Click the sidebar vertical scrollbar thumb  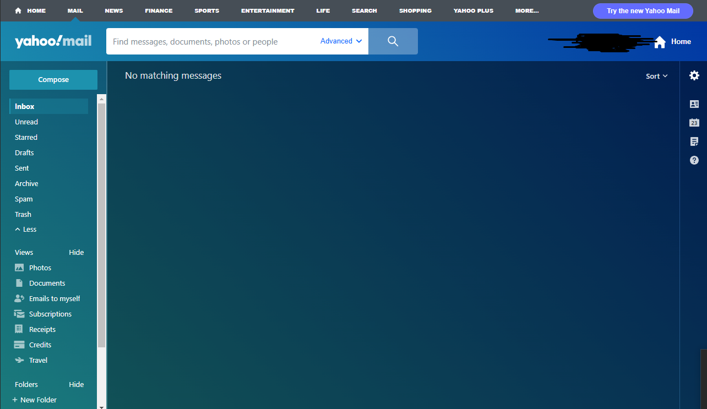[101, 225]
